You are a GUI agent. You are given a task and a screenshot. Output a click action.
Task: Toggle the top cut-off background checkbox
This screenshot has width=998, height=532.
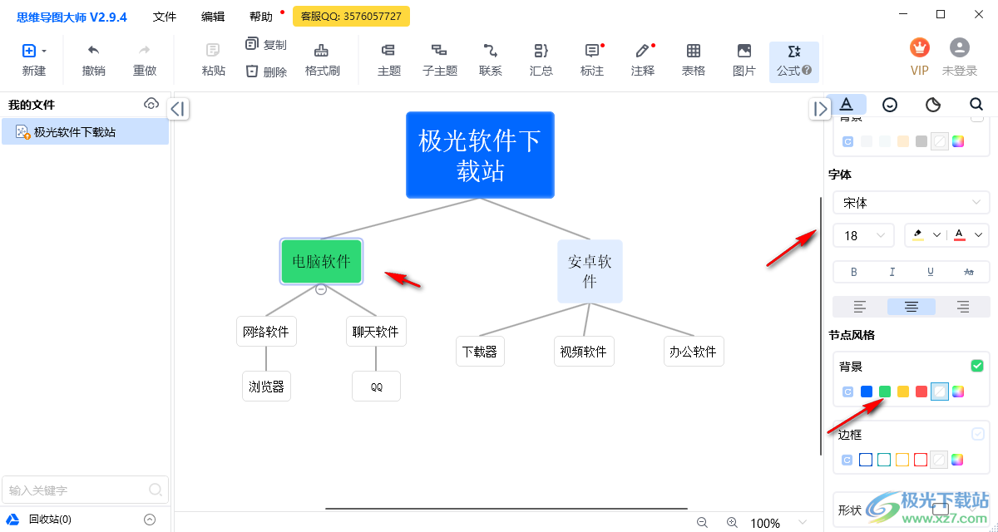coord(977,117)
